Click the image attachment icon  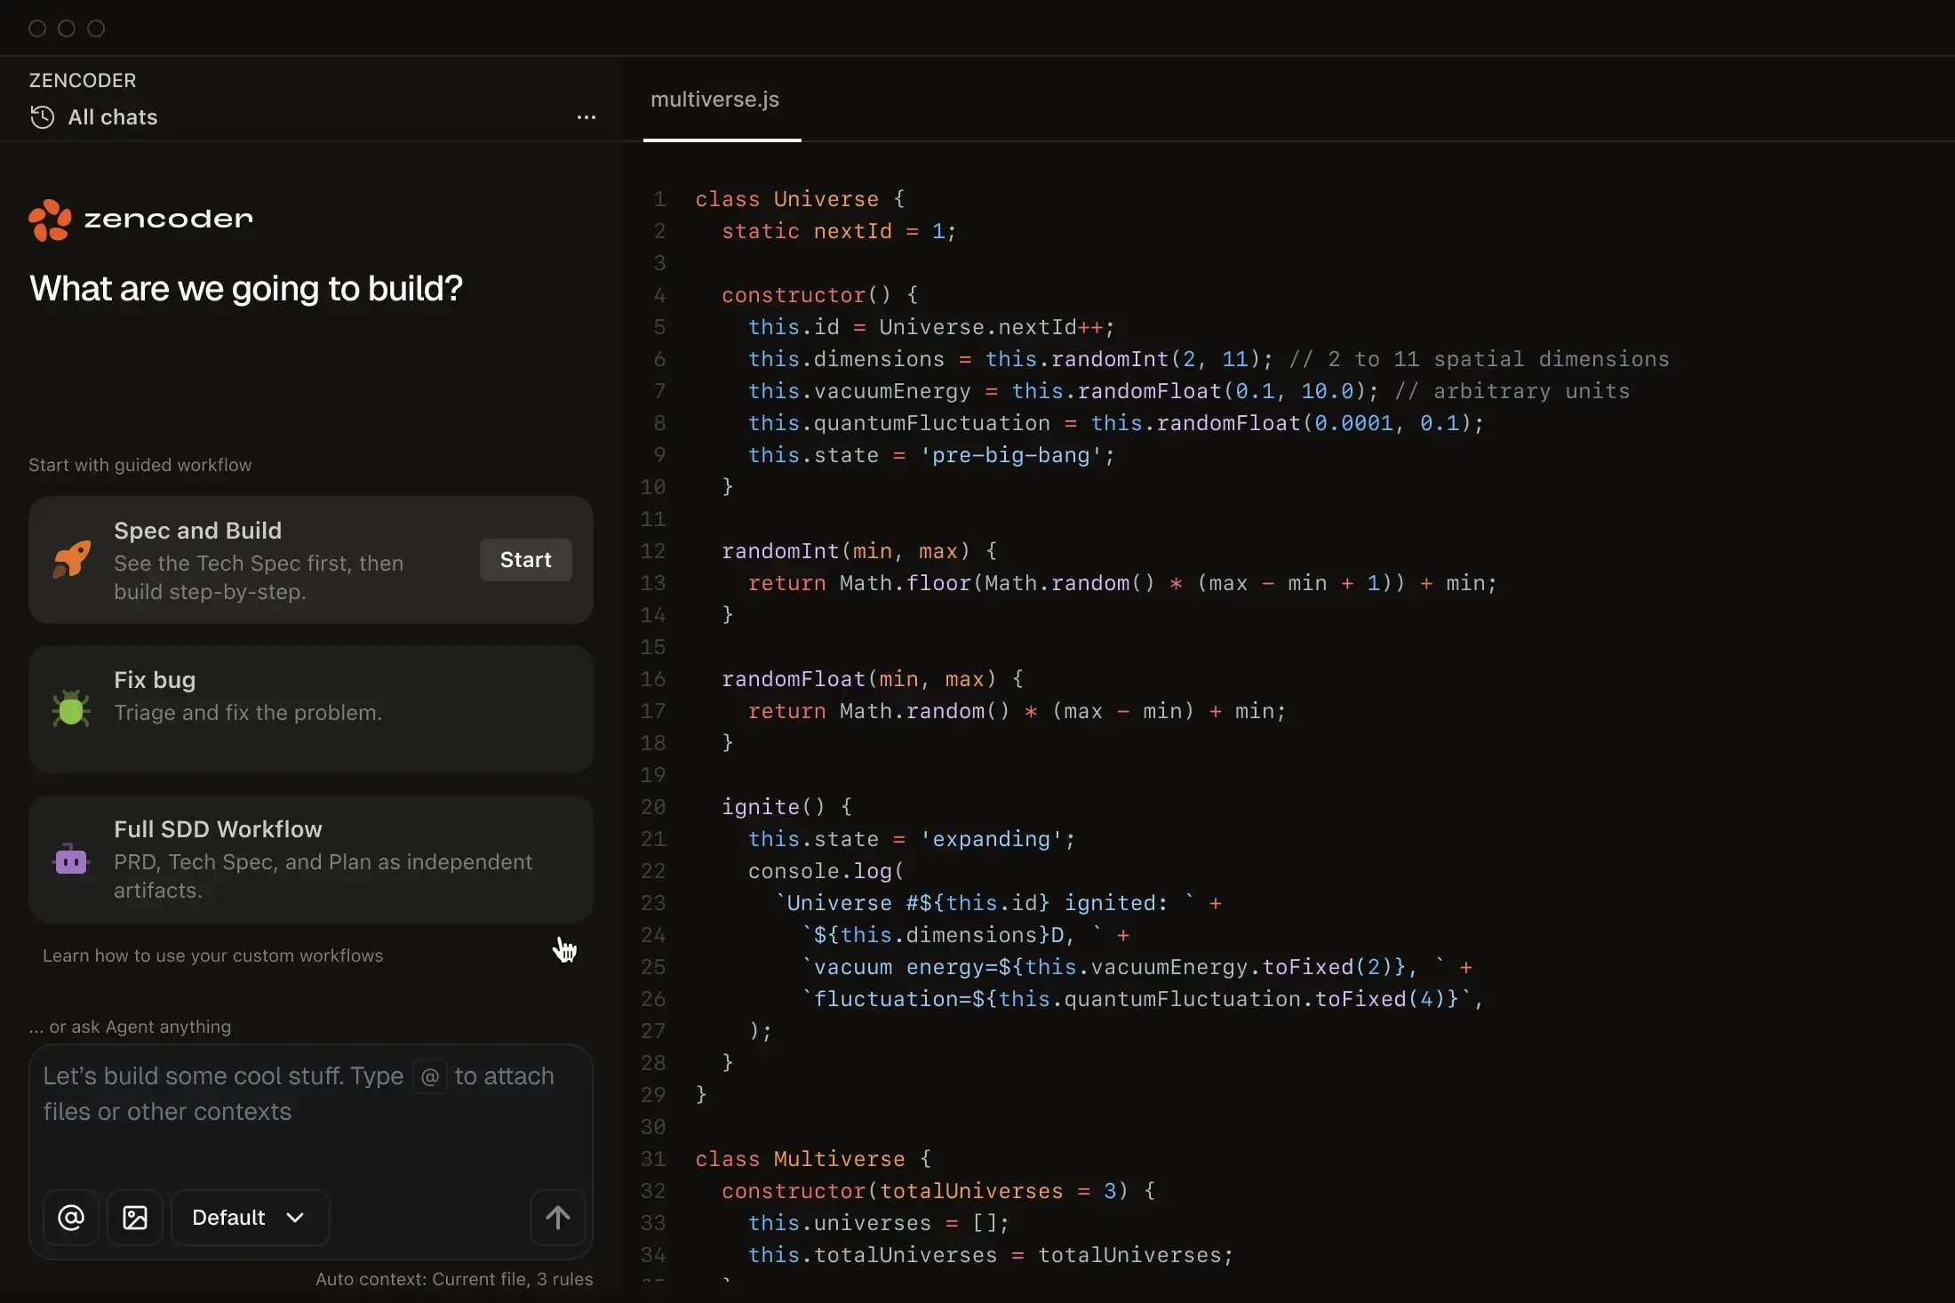click(135, 1217)
